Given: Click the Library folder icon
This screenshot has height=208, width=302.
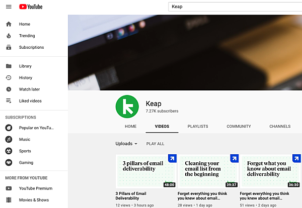Looking at the screenshot, I should [x=9, y=66].
